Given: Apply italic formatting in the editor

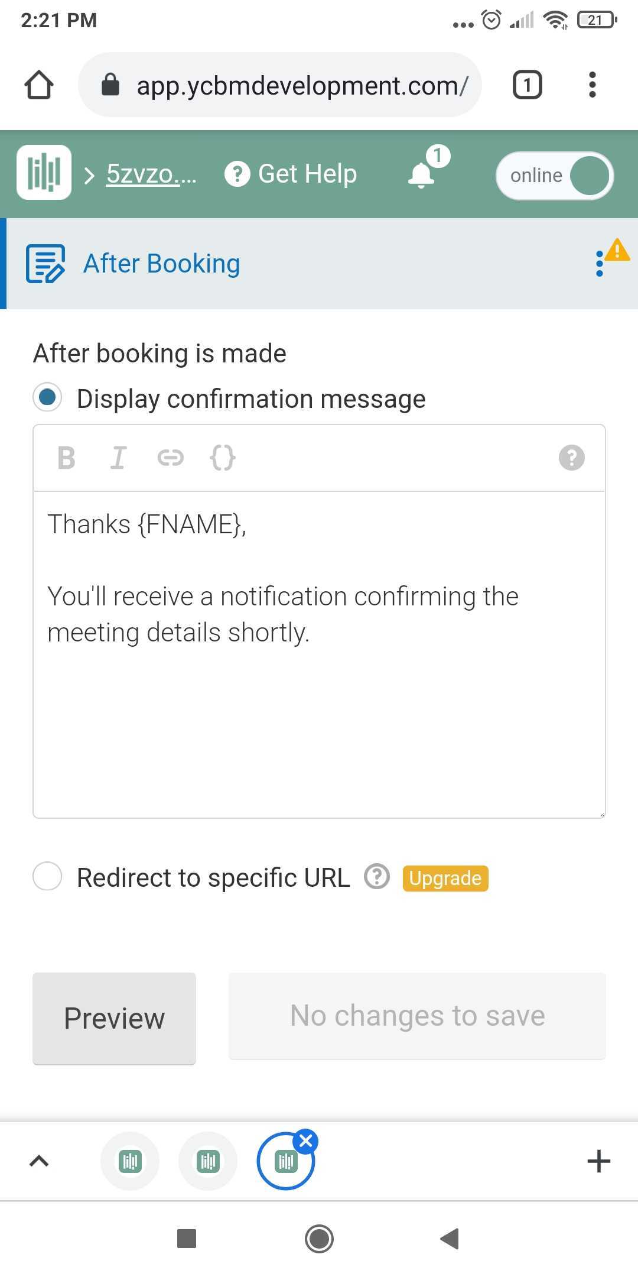Looking at the screenshot, I should pos(119,458).
